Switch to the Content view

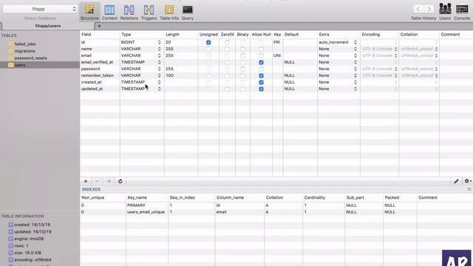109,13
